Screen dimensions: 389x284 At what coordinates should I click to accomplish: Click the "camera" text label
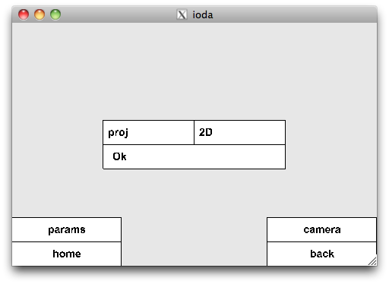322,229
